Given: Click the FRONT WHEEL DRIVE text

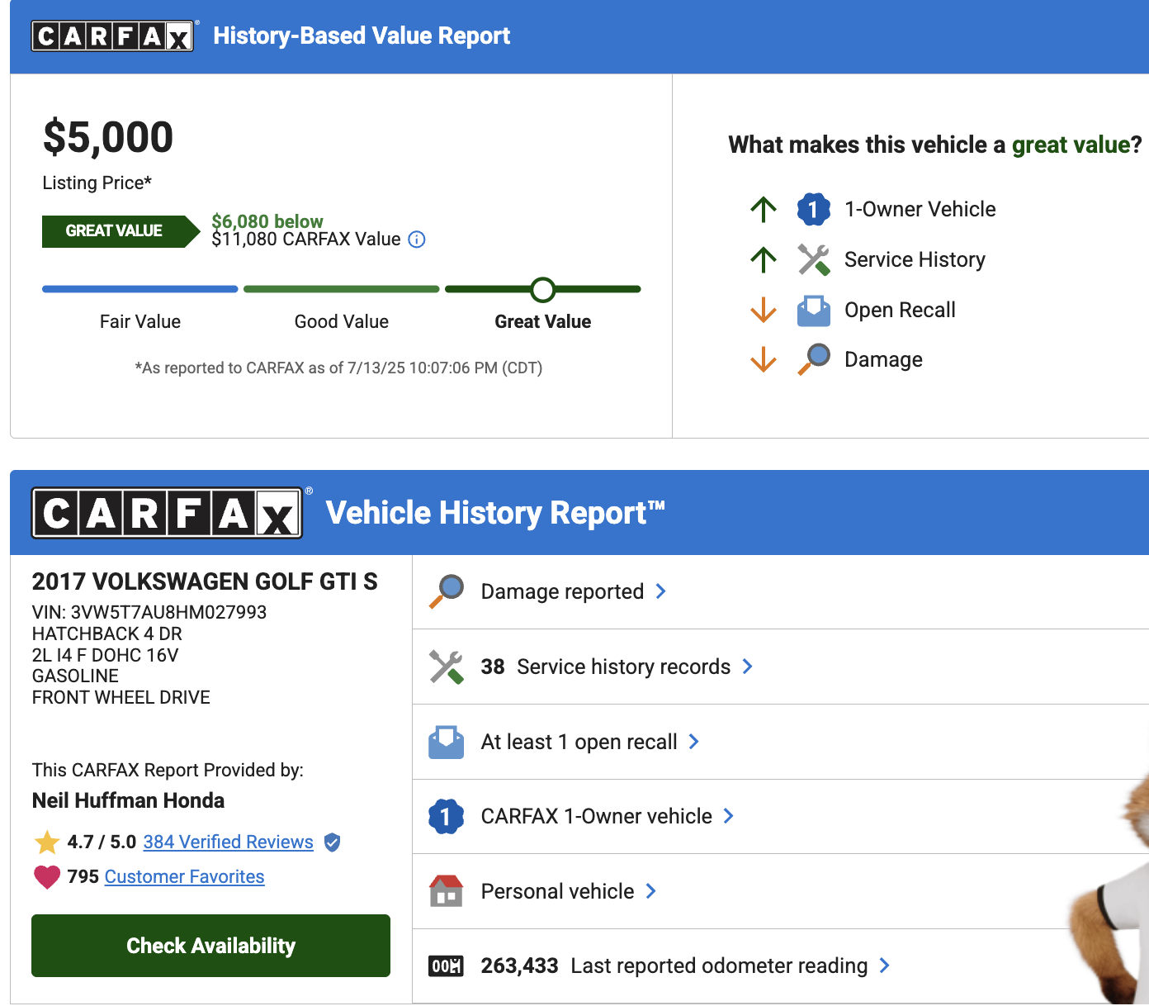Looking at the screenshot, I should [x=121, y=697].
